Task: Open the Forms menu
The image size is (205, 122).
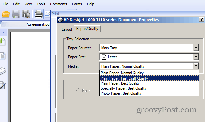Action: click(x=77, y=4)
